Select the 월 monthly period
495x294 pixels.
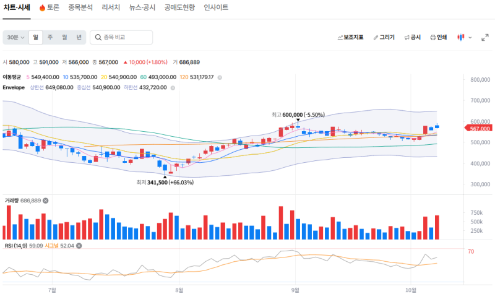click(x=64, y=37)
